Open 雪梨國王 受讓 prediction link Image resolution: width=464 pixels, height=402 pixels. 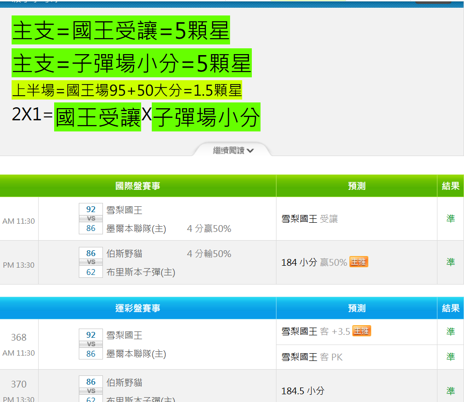(309, 219)
